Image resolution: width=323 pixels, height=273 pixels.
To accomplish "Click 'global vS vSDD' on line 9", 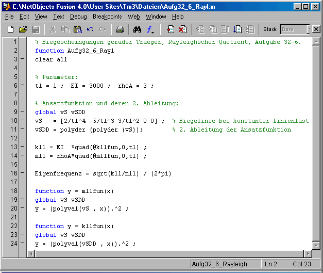I will [60, 113].
